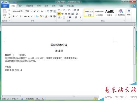Image resolution: width=137 pixels, height=101 pixels.
Task: Open the font size dropdown
Action: point(32,11)
